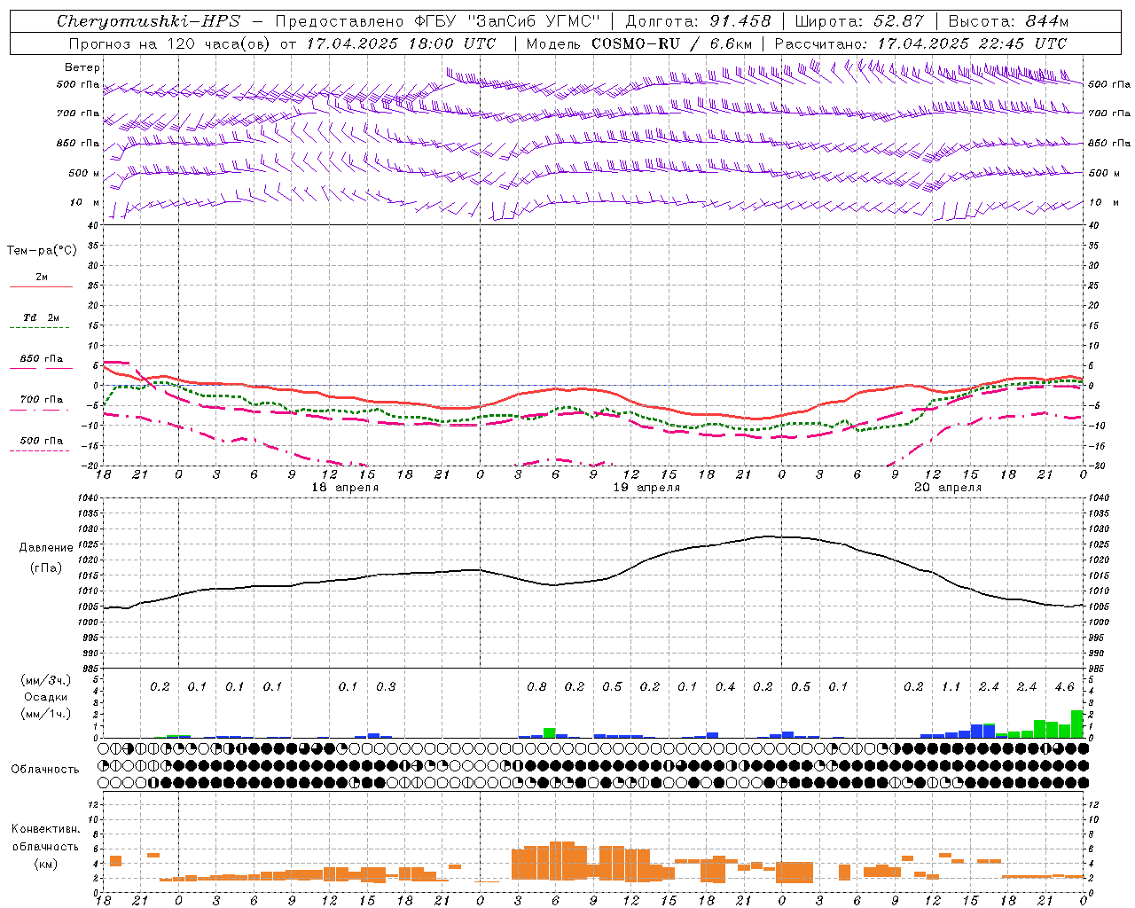
Task: Click the precipitation value 0.8
Action: click(536, 686)
